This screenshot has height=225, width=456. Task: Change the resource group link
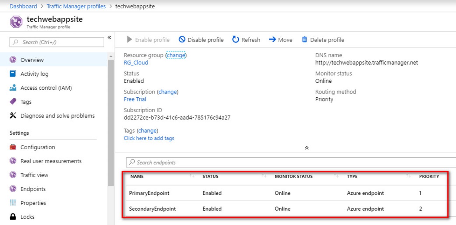[176, 55]
